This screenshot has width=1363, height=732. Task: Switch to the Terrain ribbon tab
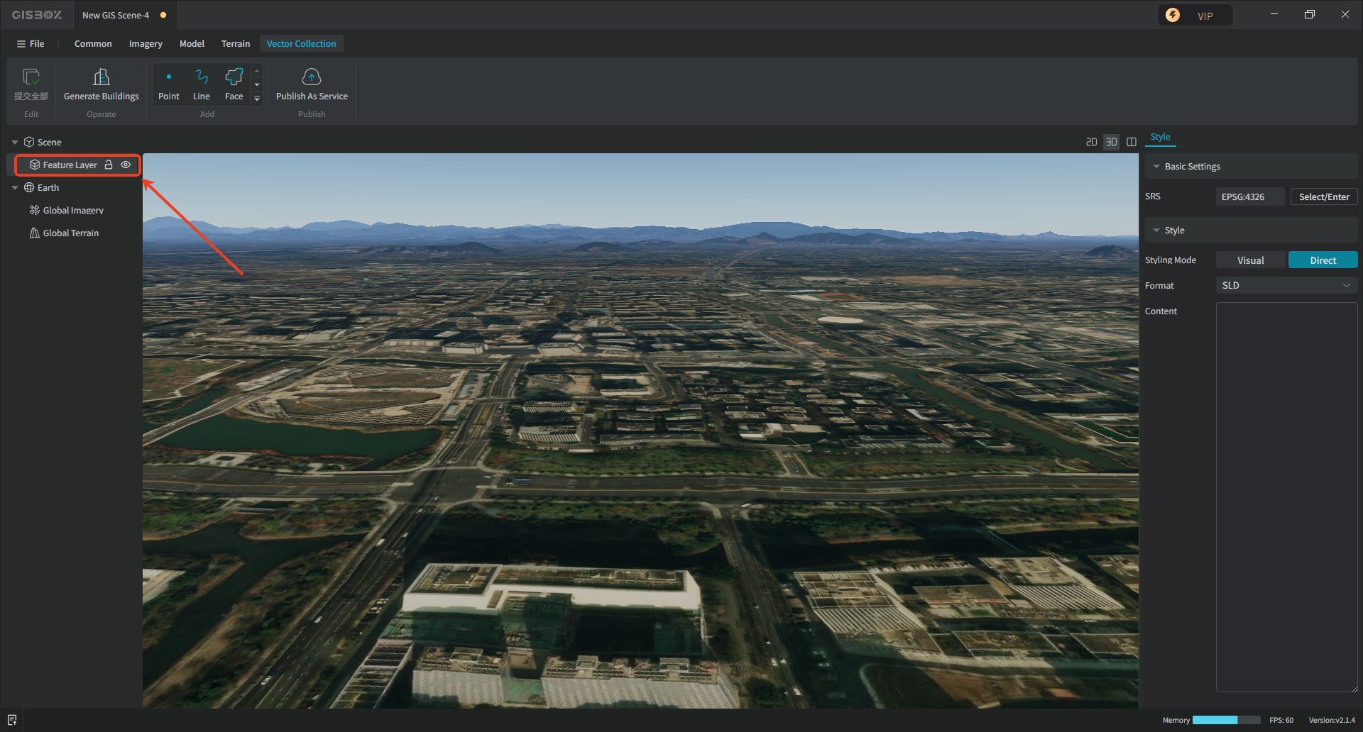point(236,43)
